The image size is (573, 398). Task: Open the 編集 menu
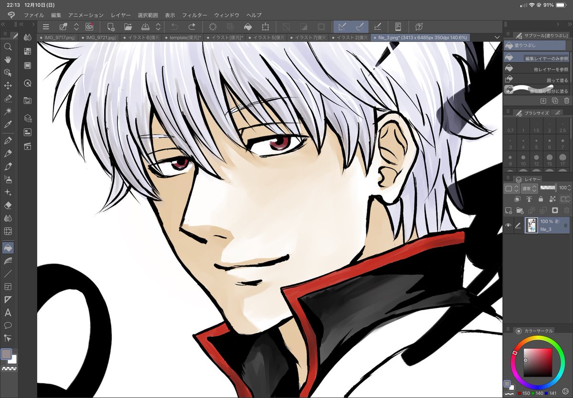click(x=56, y=15)
